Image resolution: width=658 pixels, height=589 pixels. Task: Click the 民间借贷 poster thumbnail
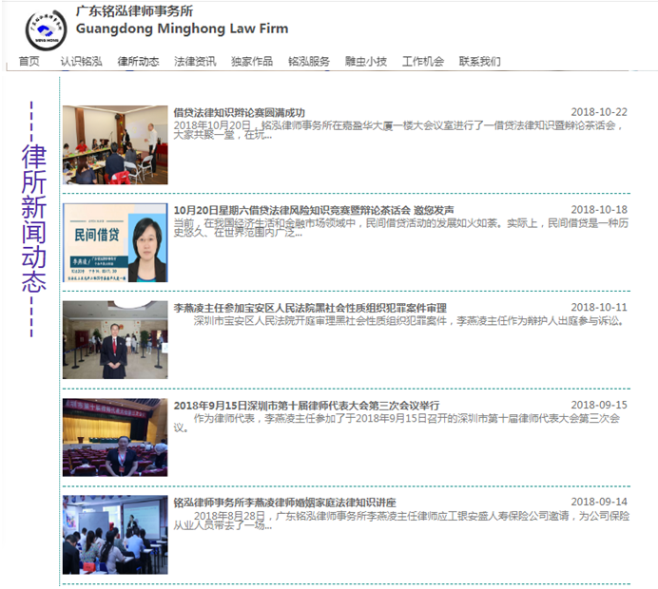coord(115,243)
